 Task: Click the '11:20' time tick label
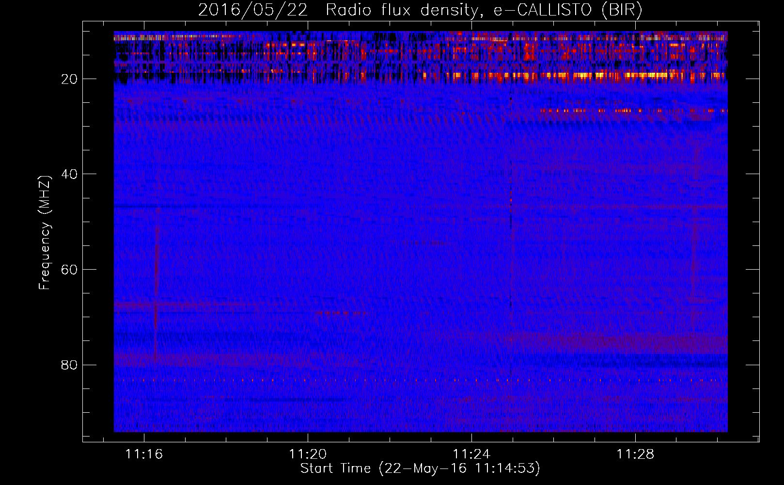(308, 454)
